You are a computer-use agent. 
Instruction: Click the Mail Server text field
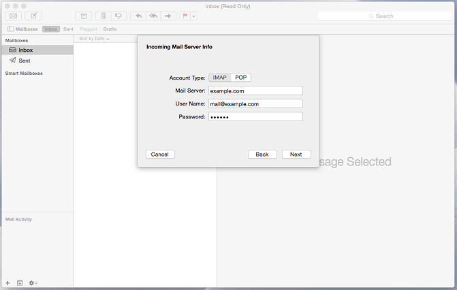click(x=255, y=91)
